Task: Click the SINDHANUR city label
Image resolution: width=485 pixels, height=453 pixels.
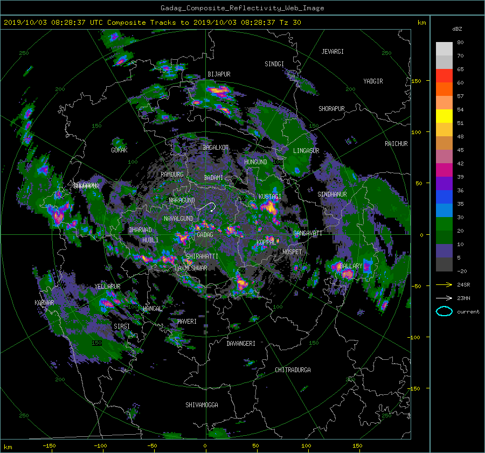Action: coord(332,194)
